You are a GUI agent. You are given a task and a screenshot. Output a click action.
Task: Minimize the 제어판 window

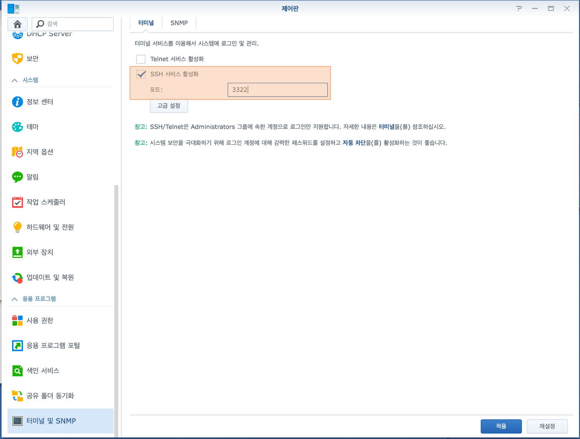click(535, 8)
